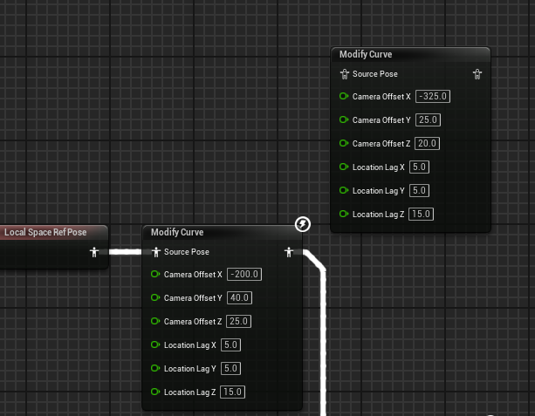Click the Local Space Ref Pose output pin
The width and height of the screenshot is (535, 416).
click(94, 252)
